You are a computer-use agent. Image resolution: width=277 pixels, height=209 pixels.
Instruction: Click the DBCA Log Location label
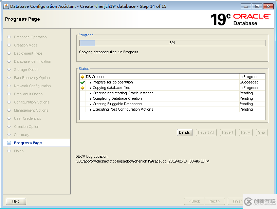(92, 156)
